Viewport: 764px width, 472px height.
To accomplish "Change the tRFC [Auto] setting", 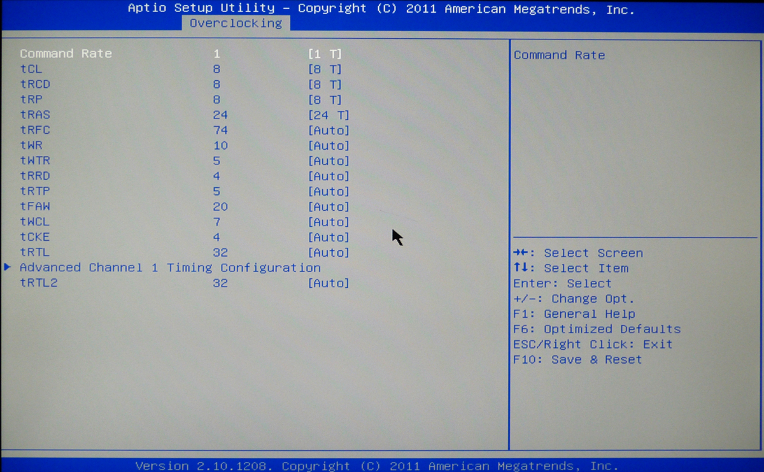I will (x=329, y=131).
